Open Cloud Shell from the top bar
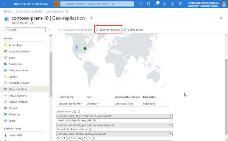Viewport: 228px width, 141px height. 141,4
